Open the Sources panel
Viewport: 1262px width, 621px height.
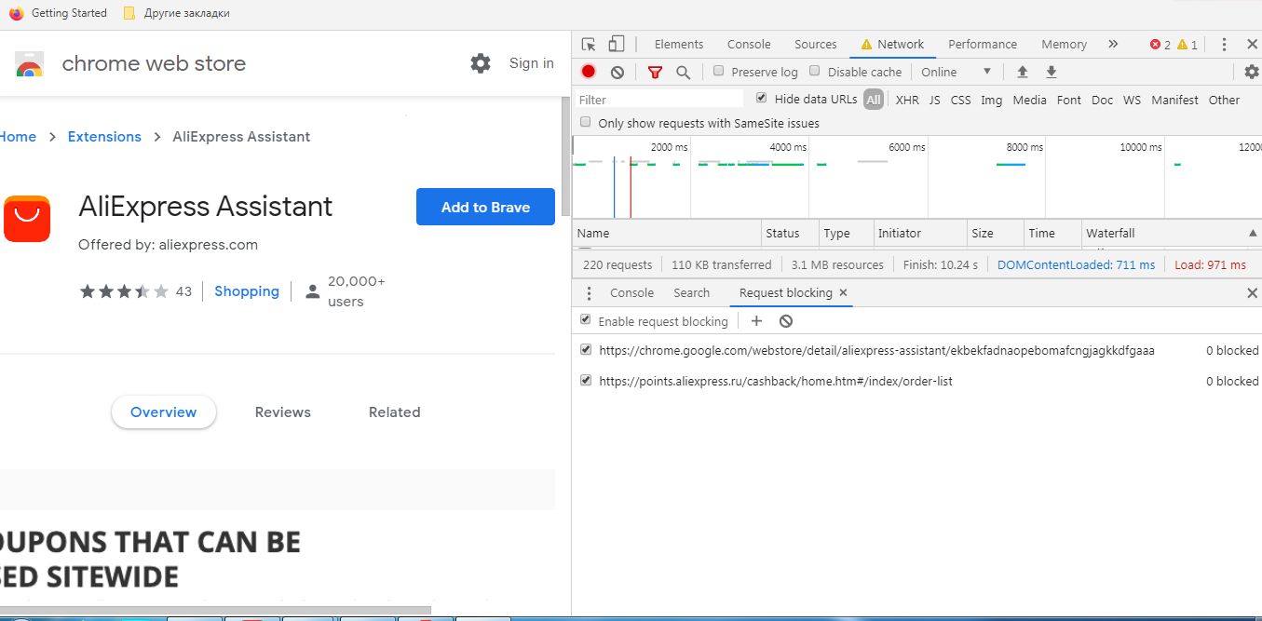coord(816,44)
